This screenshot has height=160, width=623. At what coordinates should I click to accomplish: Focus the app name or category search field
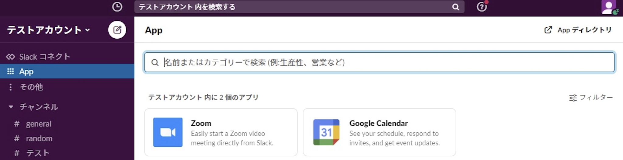[379, 62]
